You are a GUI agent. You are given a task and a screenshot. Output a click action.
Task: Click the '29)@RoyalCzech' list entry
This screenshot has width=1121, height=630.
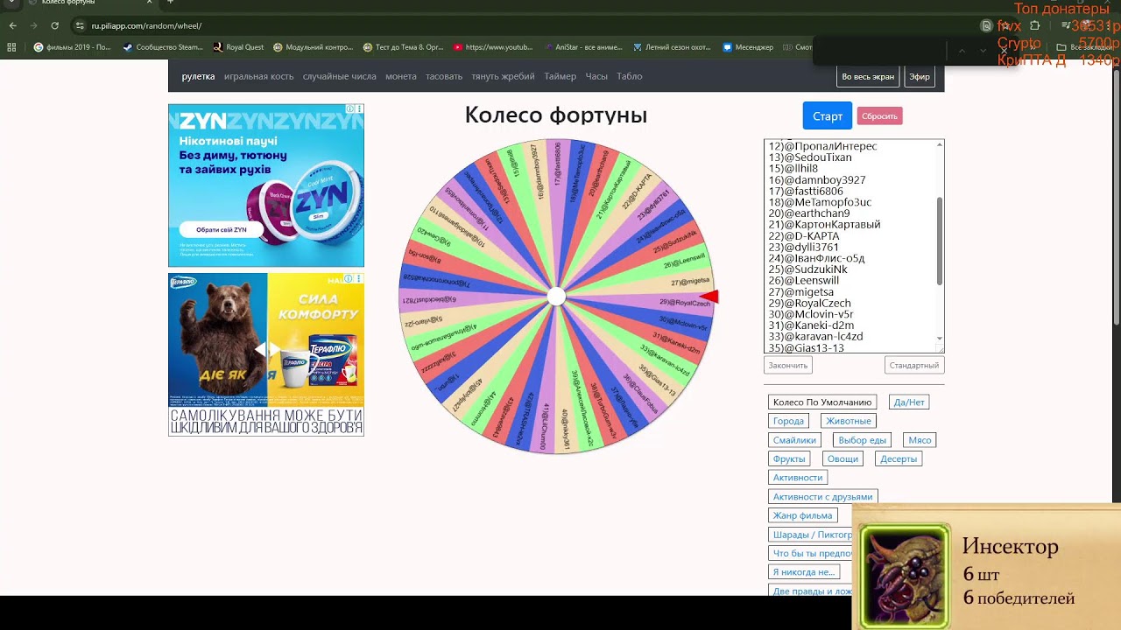coord(810,304)
